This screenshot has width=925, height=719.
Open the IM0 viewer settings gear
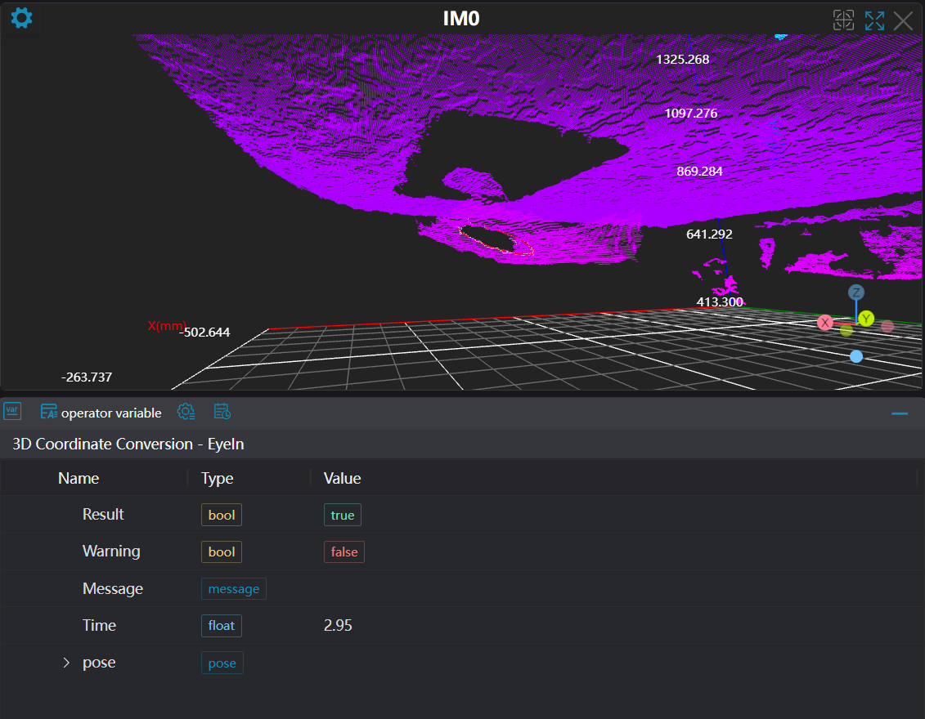pyautogui.click(x=21, y=18)
